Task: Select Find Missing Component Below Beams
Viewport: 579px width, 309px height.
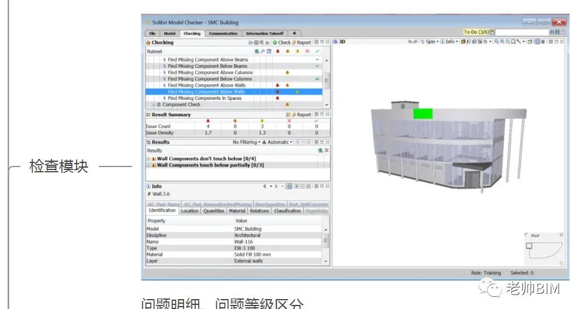Action: pos(207,66)
